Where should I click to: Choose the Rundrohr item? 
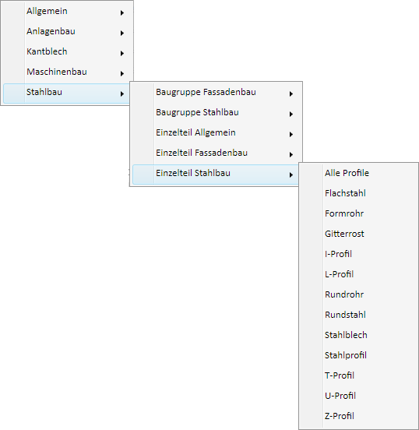358,294
